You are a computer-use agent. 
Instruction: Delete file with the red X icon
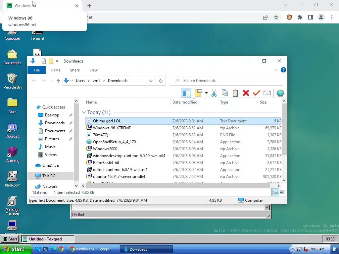point(246,93)
